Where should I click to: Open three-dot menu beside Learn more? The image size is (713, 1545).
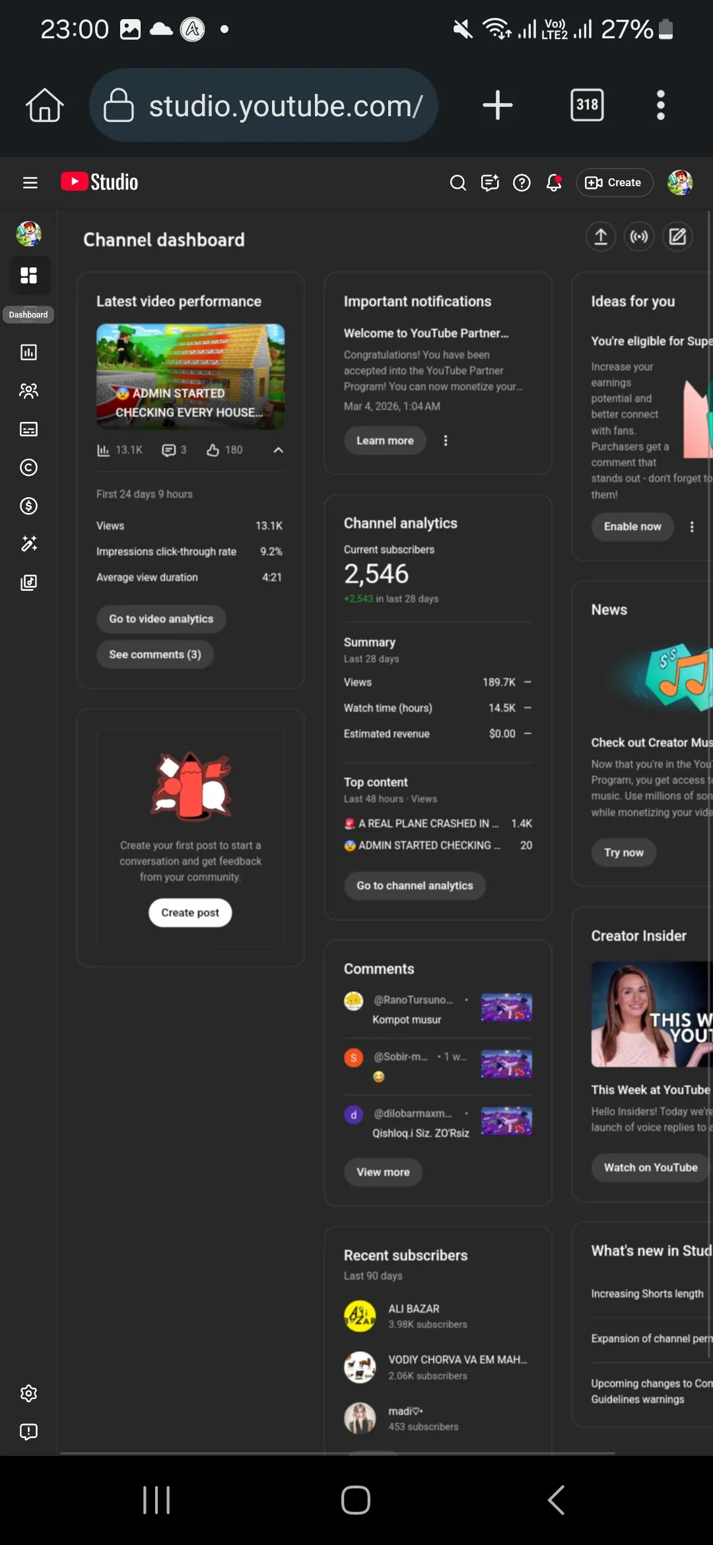(446, 440)
